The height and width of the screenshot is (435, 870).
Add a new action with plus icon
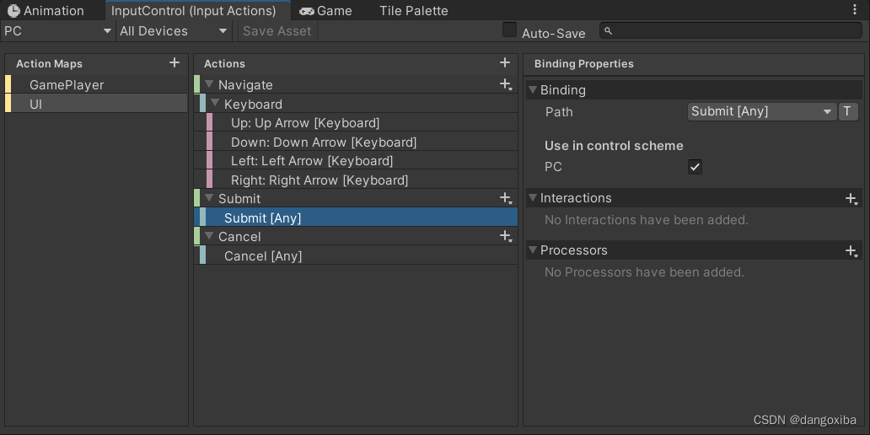(x=505, y=63)
